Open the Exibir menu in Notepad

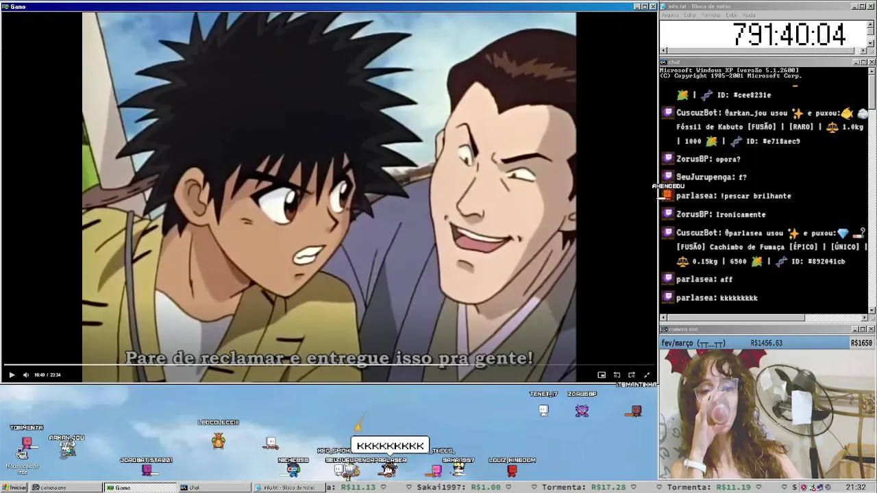tap(731, 15)
